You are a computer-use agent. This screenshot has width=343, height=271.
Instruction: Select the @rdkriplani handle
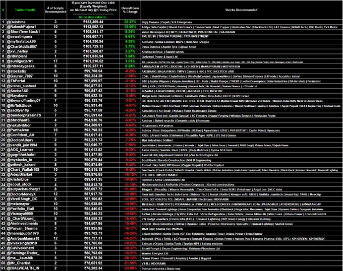[17, 56]
